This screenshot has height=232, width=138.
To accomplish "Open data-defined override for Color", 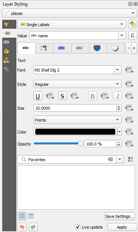I will (129, 132).
